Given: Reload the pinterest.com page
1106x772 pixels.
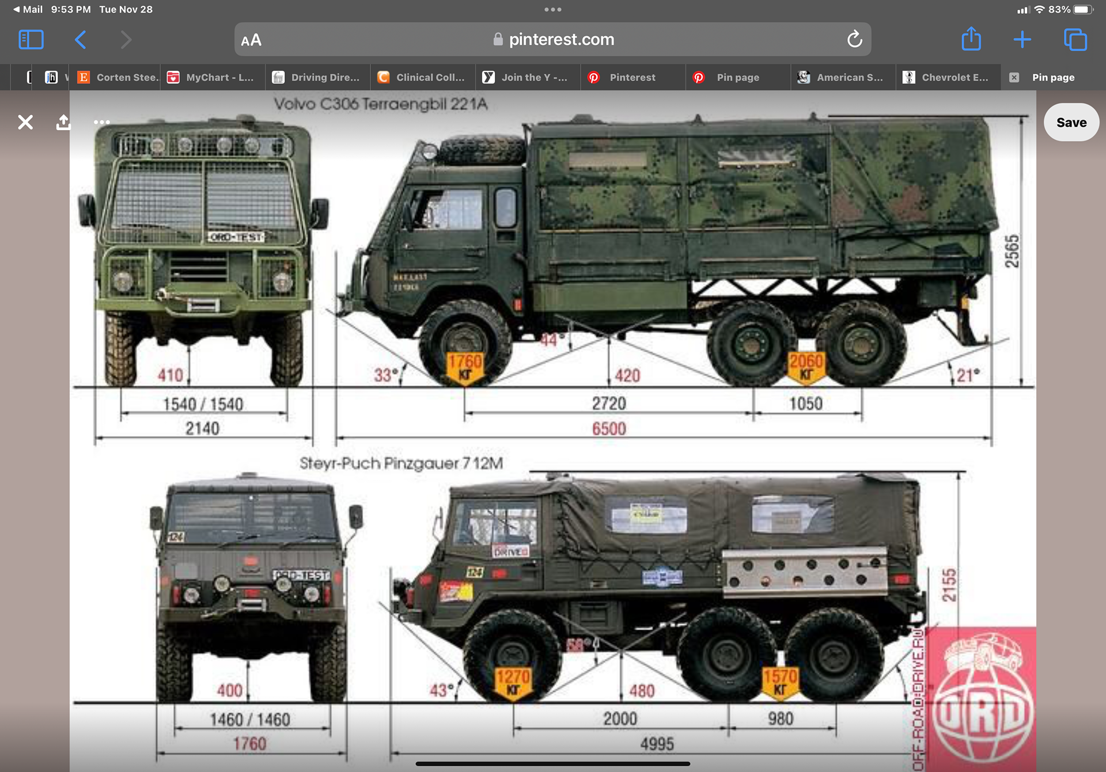Looking at the screenshot, I should (854, 40).
